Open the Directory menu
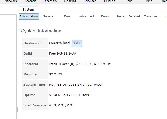Image resolution: width=167 pixels, height=119 pixels. (x=50, y=1)
